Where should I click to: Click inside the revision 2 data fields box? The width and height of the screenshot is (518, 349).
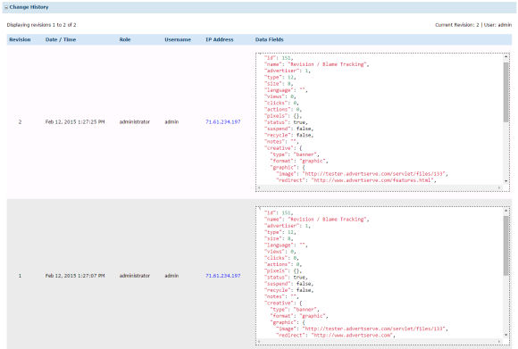pyautogui.click(x=382, y=121)
